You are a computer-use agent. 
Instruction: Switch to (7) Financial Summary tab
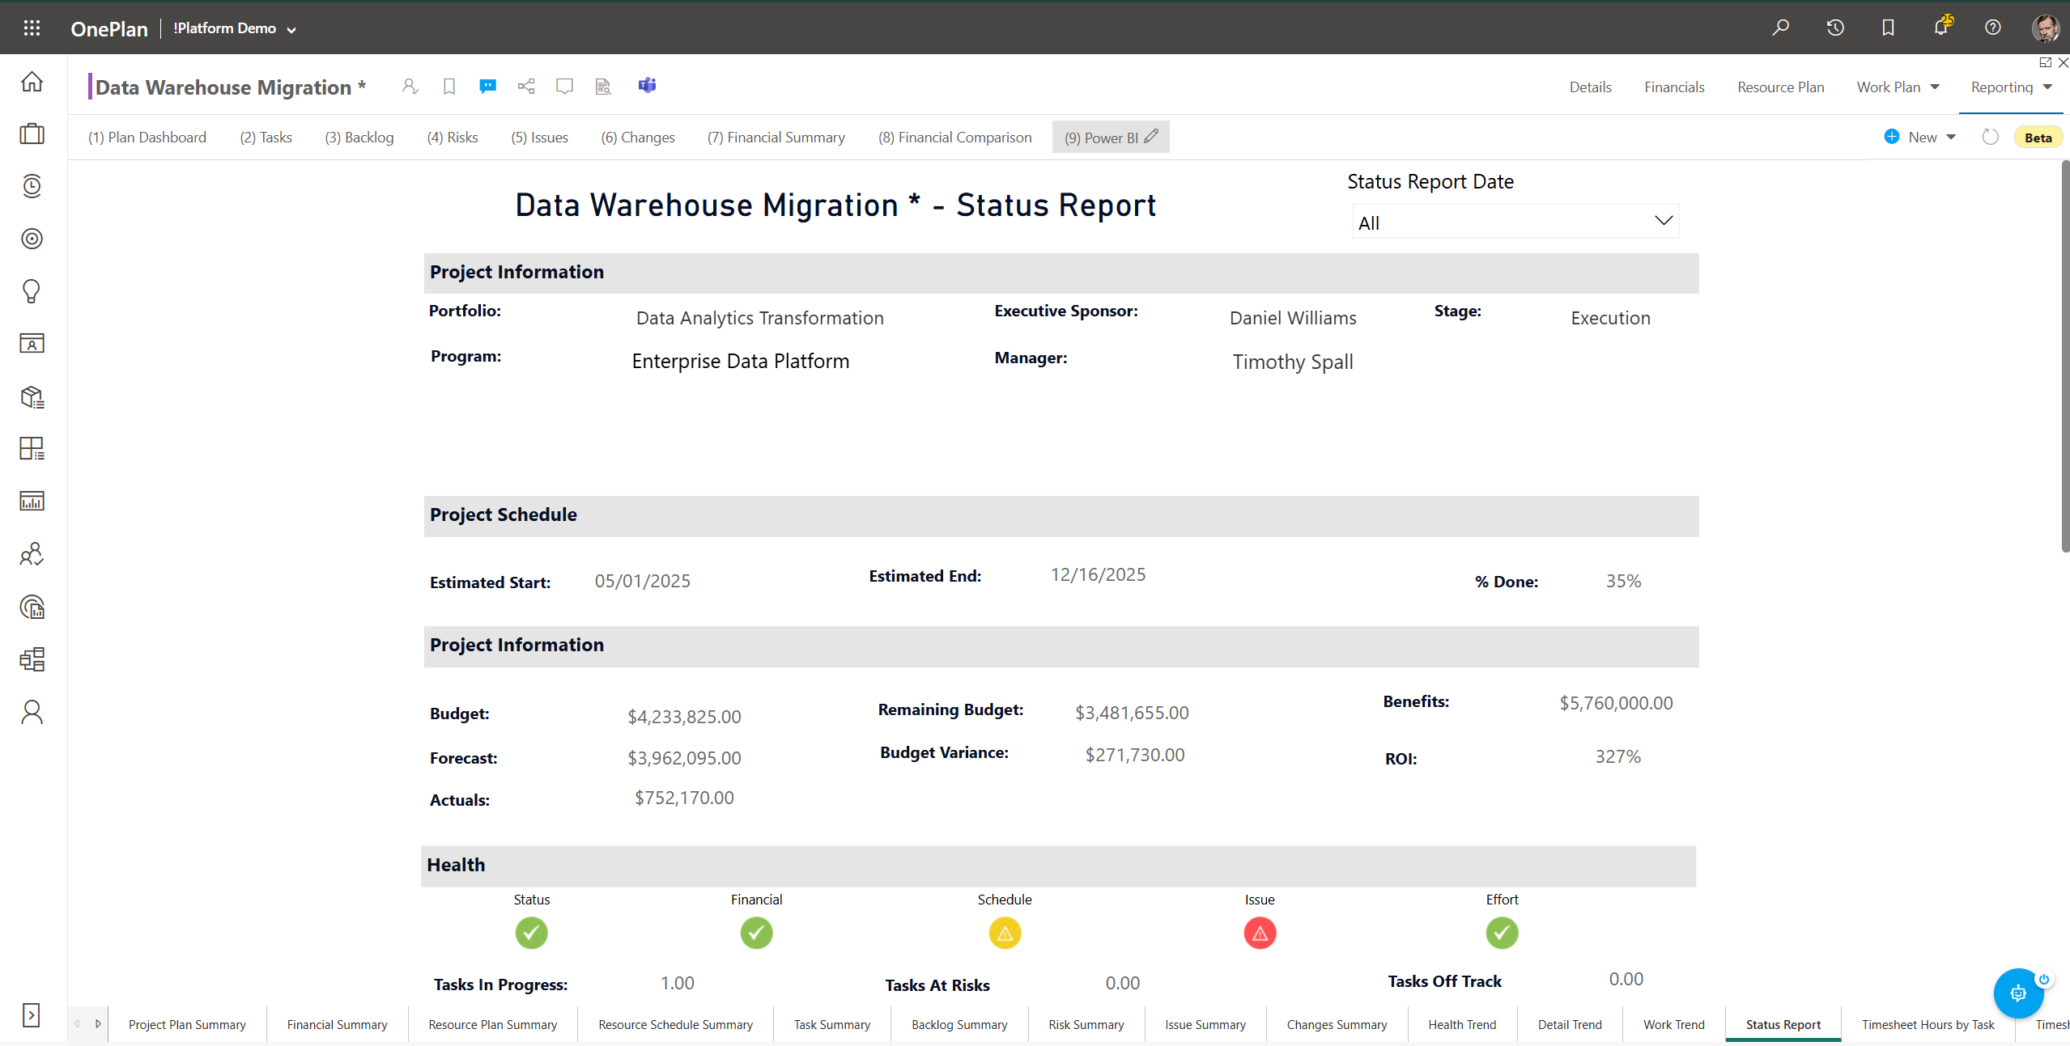pos(776,137)
